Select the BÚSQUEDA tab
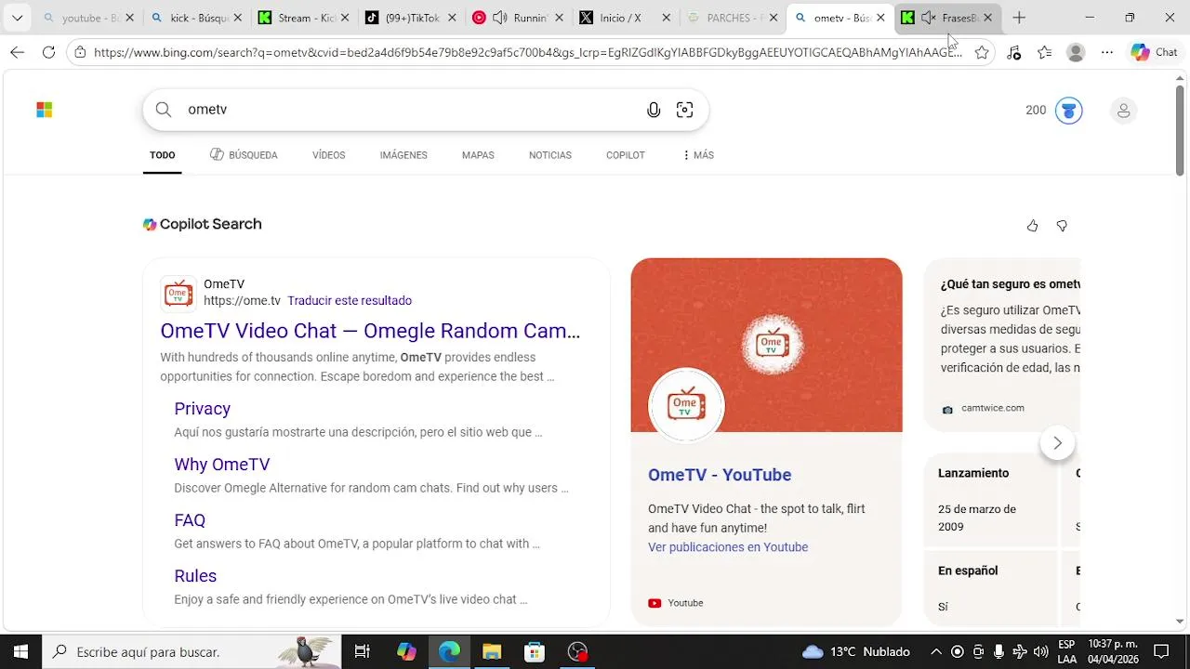The width and height of the screenshot is (1190, 669). 244,155
